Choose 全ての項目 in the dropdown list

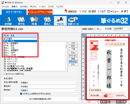click(20, 39)
